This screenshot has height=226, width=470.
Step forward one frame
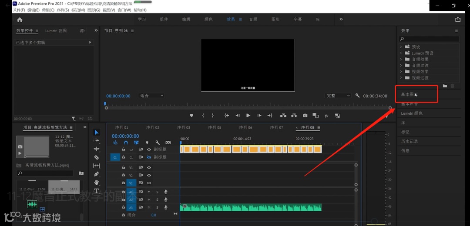259,116
